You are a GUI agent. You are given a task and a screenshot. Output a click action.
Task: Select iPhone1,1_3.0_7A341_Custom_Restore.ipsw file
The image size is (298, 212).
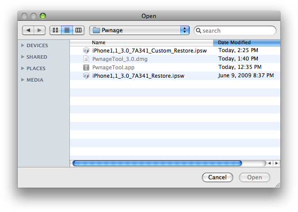[175, 50]
